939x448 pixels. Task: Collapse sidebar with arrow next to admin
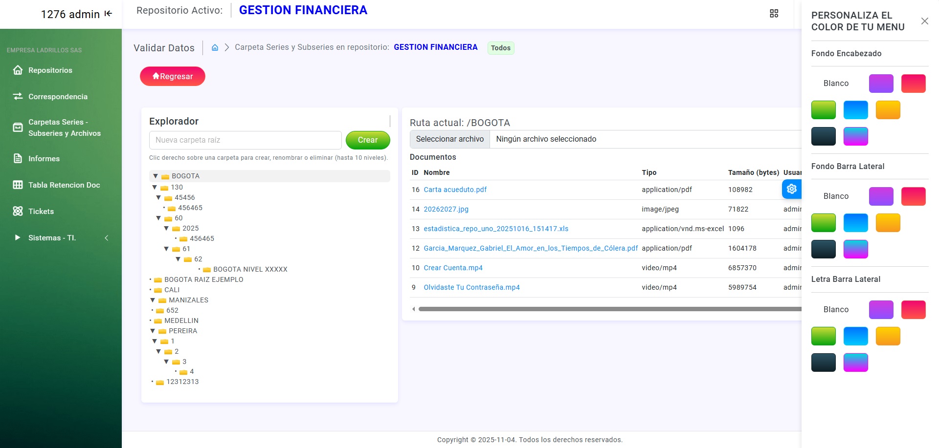pyautogui.click(x=108, y=14)
